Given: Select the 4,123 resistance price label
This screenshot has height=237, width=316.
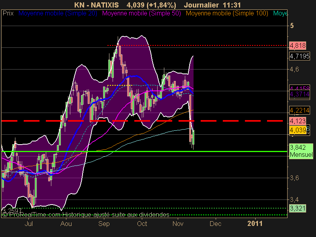Looking at the screenshot, I should click(x=297, y=121).
